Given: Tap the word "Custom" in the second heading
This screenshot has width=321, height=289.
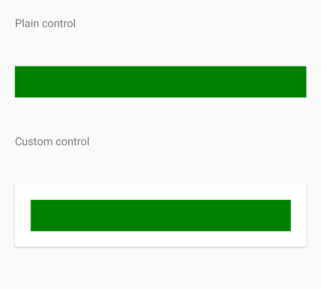Looking at the screenshot, I should (x=32, y=142).
